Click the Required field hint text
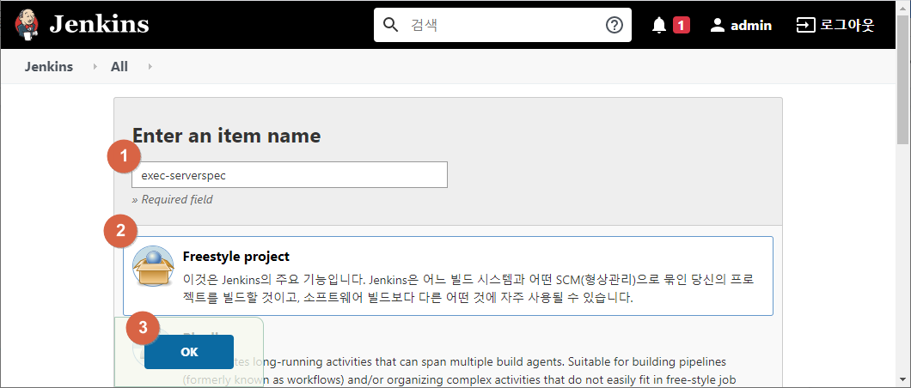911x388 pixels. point(172,199)
